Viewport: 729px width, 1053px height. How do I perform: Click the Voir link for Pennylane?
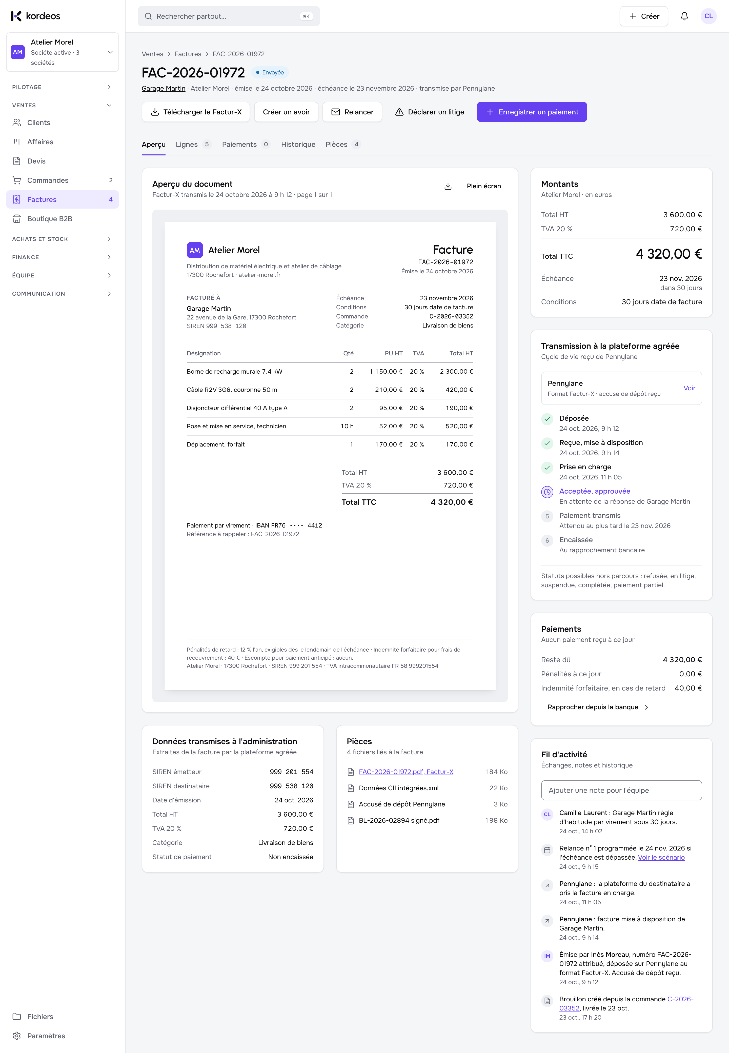click(x=689, y=388)
